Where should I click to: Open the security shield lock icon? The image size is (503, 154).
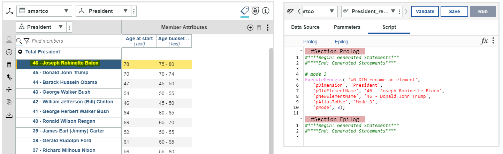tap(256, 11)
